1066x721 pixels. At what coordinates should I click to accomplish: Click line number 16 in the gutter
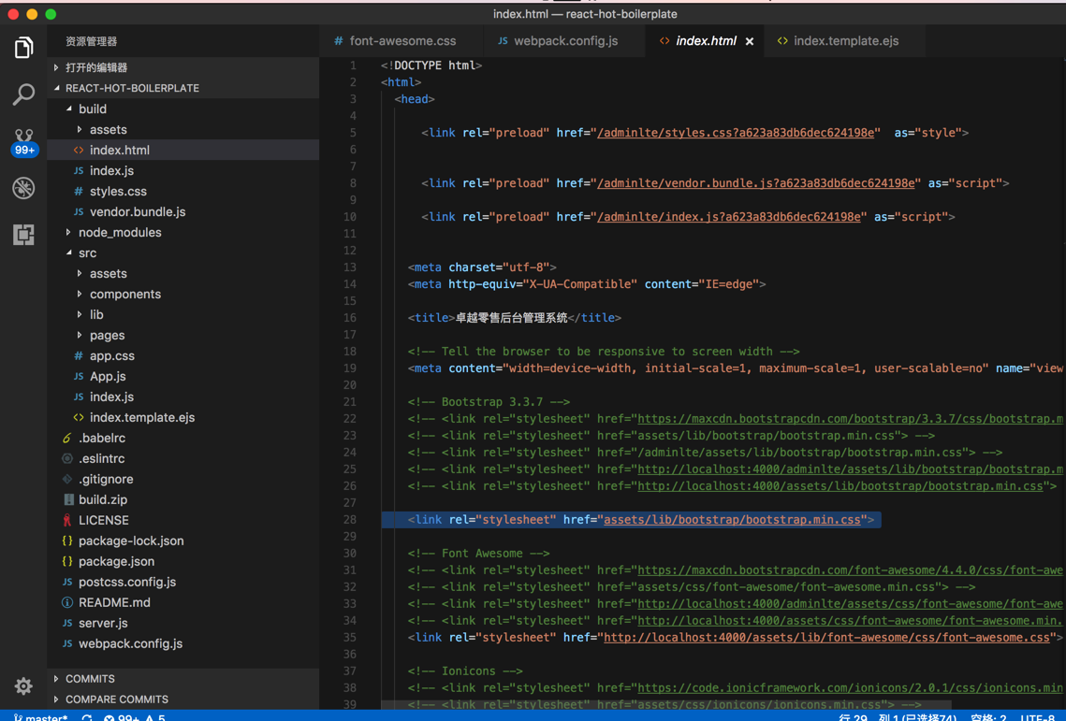pyautogui.click(x=352, y=318)
